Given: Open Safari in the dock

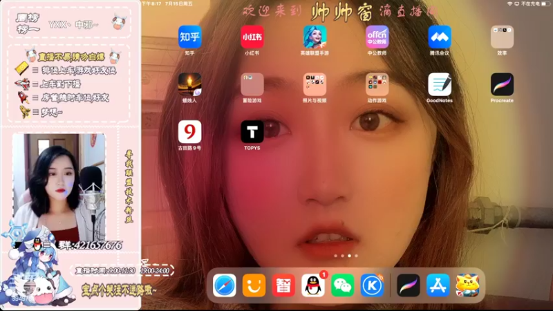Looking at the screenshot, I should 224,285.
